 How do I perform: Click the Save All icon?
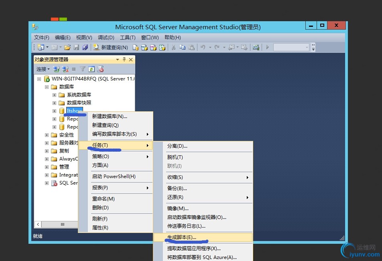pyautogui.click(x=85, y=47)
